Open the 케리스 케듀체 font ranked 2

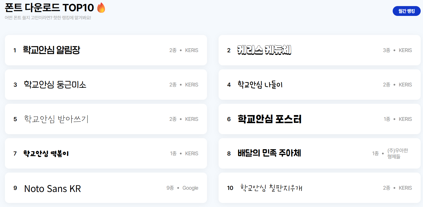point(320,50)
